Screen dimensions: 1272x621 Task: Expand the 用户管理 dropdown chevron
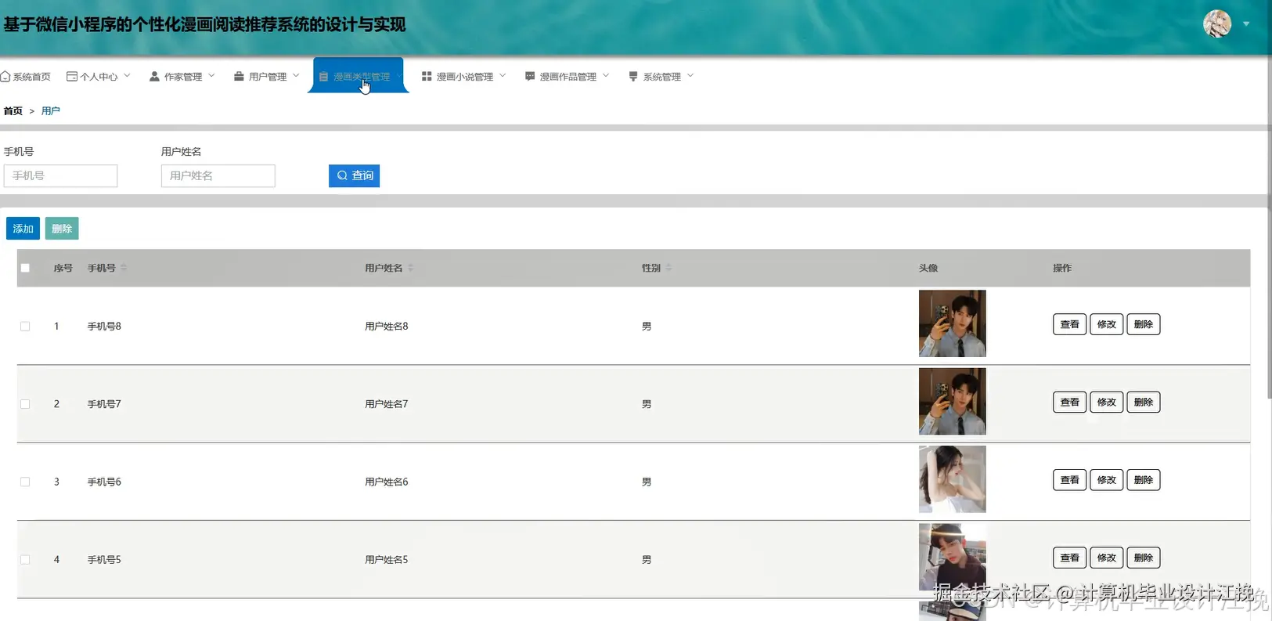[296, 76]
